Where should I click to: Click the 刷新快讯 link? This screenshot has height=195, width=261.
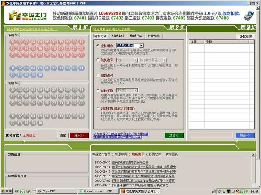(138, 154)
